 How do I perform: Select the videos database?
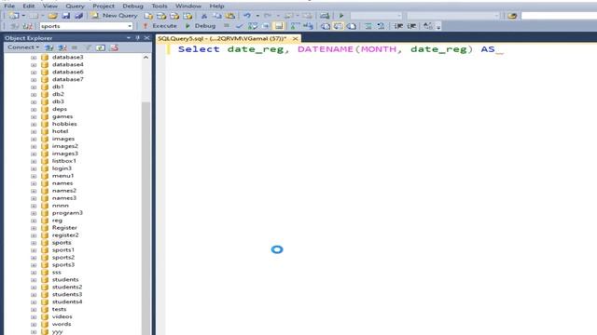[x=62, y=316]
